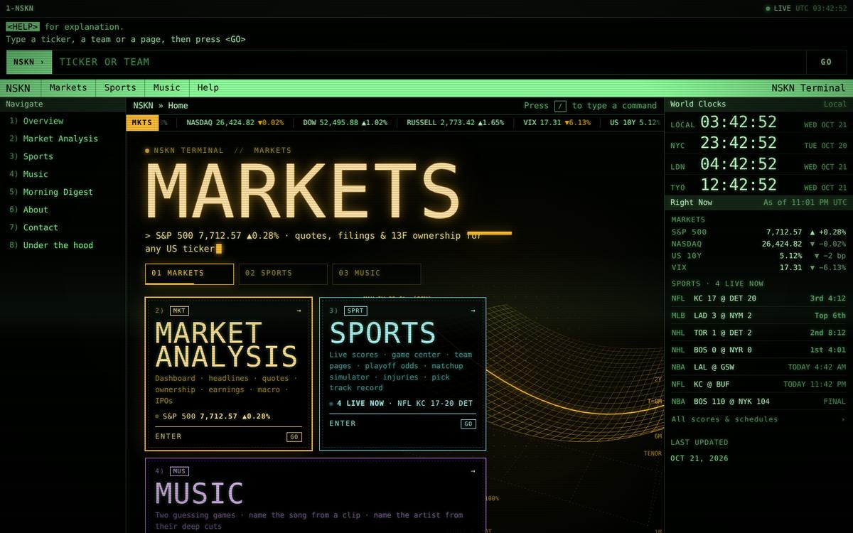The height and width of the screenshot is (533, 853).
Task: Click the S&P 500 row under Right Now
Action: click(758, 232)
